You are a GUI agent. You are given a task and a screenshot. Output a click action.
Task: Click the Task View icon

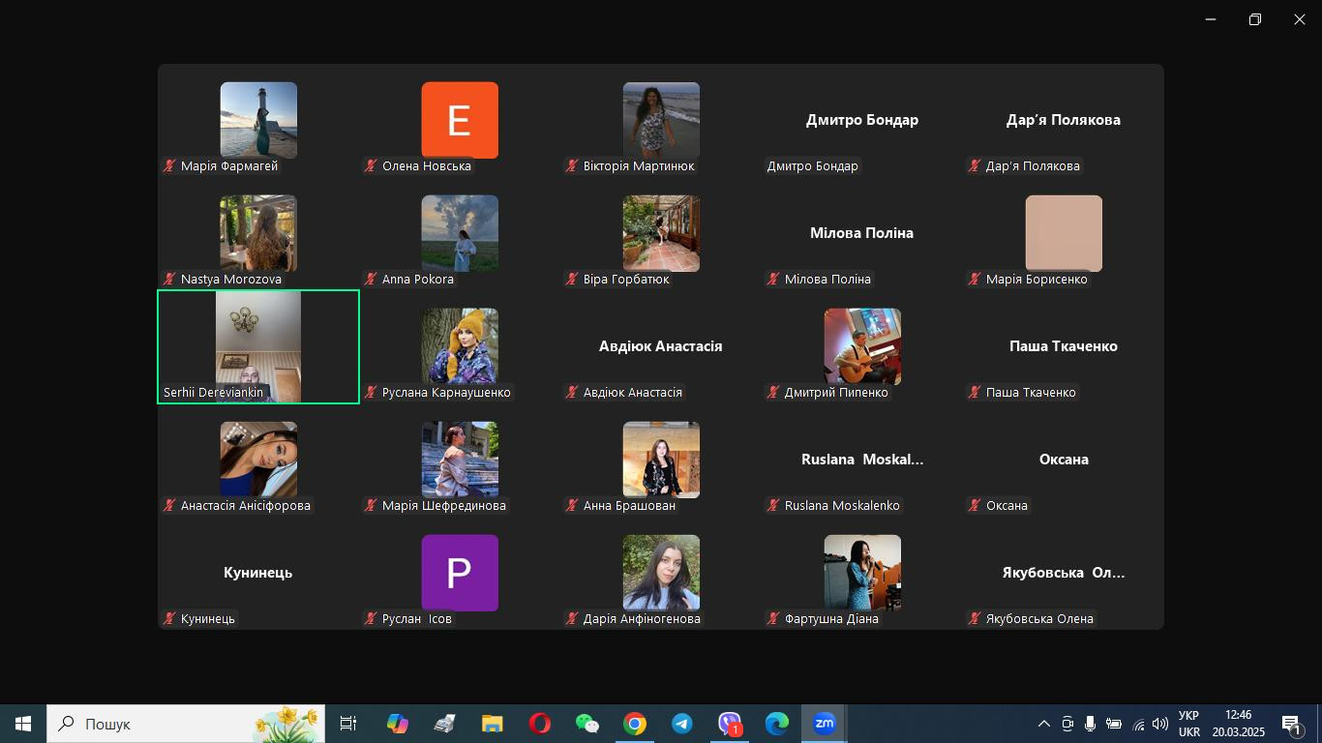click(348, 724)
